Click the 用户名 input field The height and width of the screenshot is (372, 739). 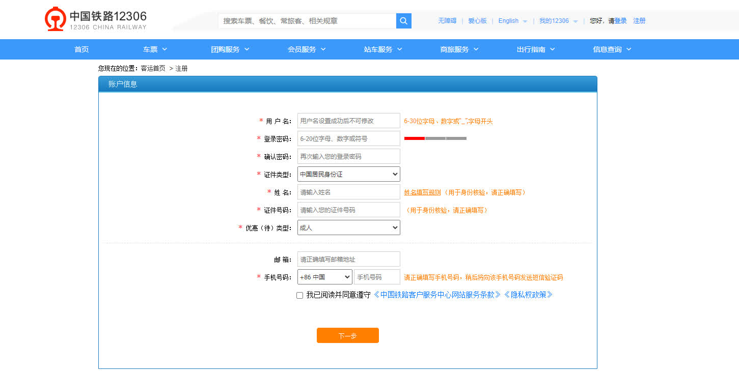click(x=348, y=121)
